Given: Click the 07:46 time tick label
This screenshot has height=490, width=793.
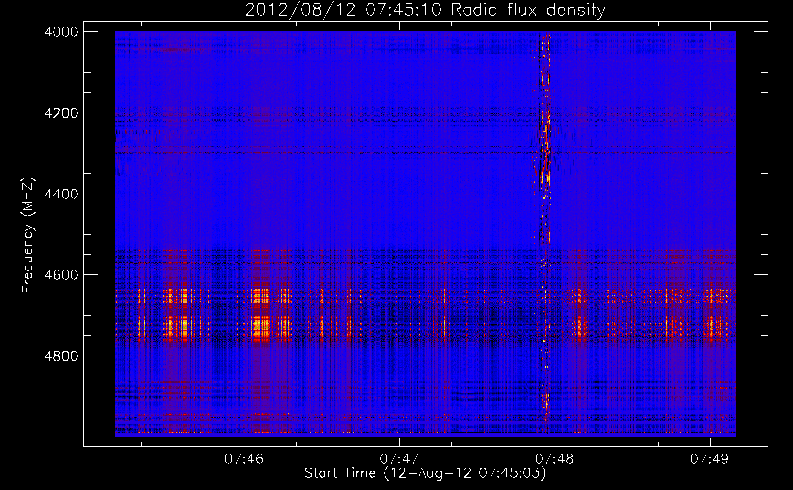Looking at the screenshot, I should pyautogui.click(x=244, y=459).
